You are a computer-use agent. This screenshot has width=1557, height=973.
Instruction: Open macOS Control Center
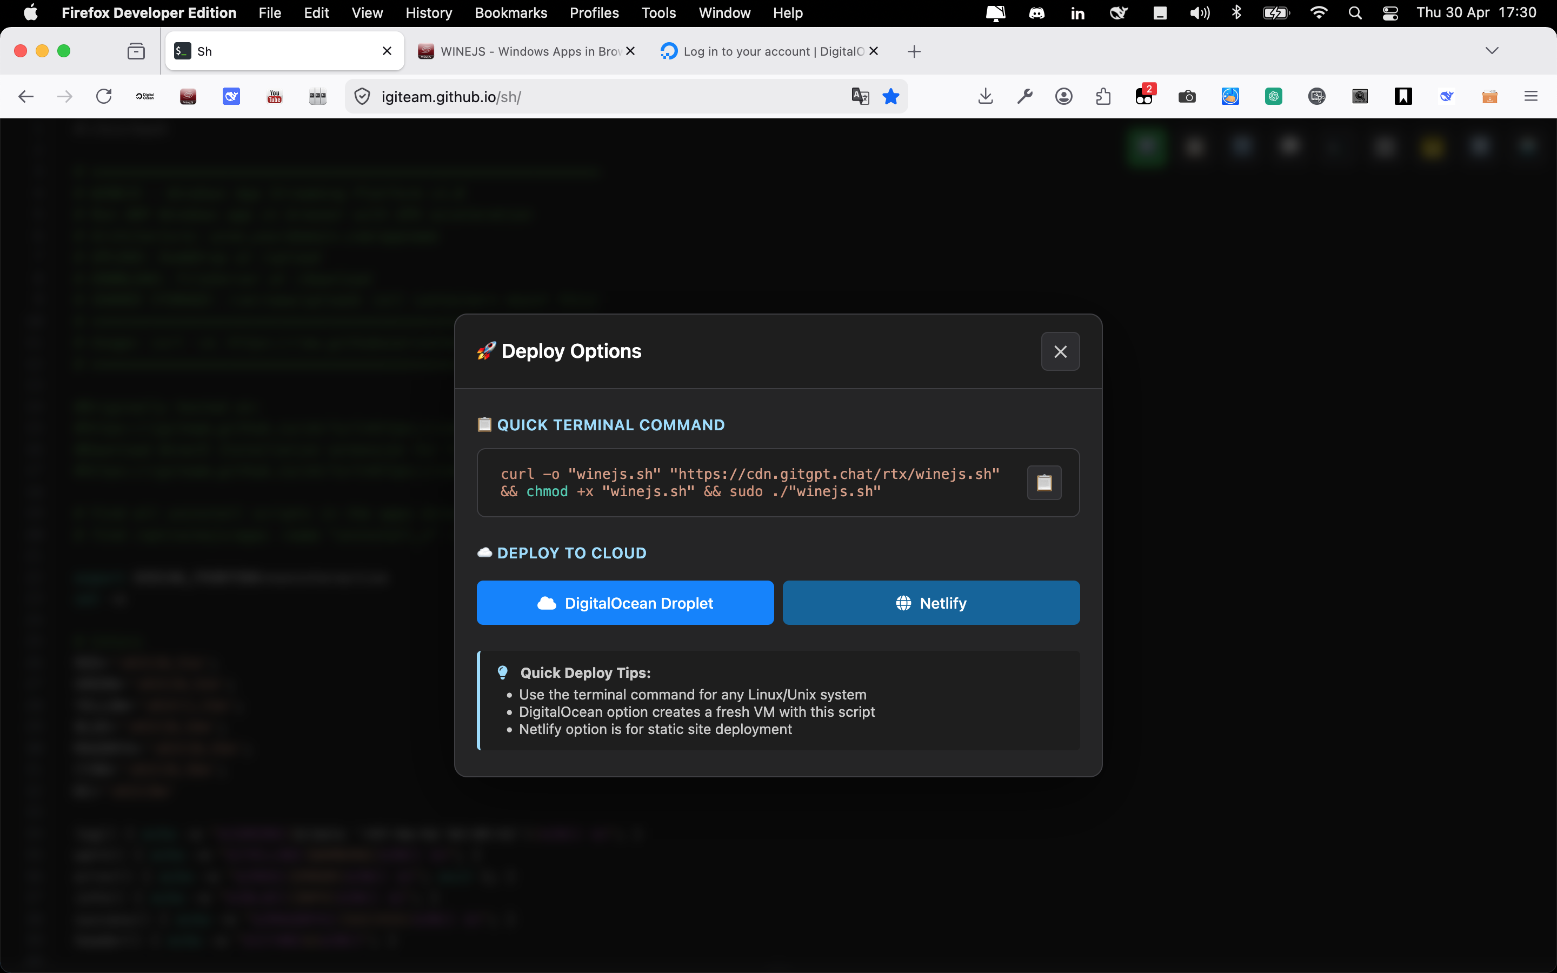(x=1390, y=13)
